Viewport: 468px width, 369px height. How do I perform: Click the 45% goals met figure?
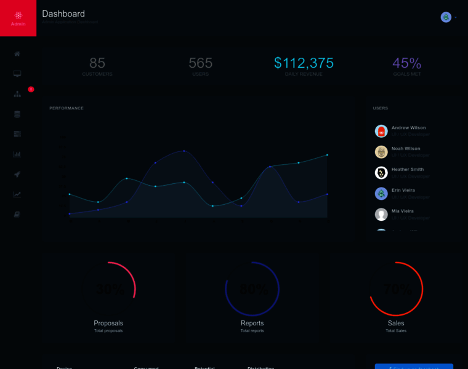(407, 63)
